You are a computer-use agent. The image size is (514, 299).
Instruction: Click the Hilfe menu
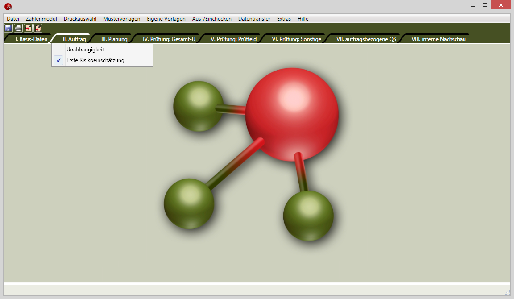tap(303, 19)
